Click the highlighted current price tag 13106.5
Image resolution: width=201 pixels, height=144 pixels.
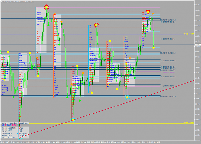[x=197, y=45]
